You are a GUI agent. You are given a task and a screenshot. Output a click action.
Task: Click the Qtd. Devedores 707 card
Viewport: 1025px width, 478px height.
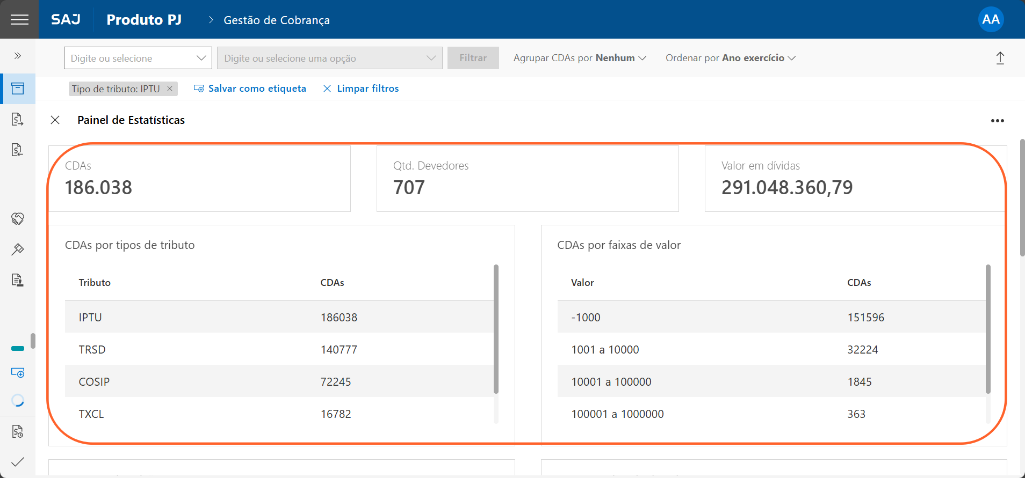click(528, 179)
